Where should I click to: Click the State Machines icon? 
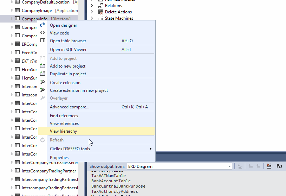[x=100, y=18]
